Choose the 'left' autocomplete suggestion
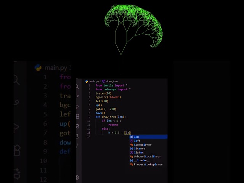 coord(149,141)
